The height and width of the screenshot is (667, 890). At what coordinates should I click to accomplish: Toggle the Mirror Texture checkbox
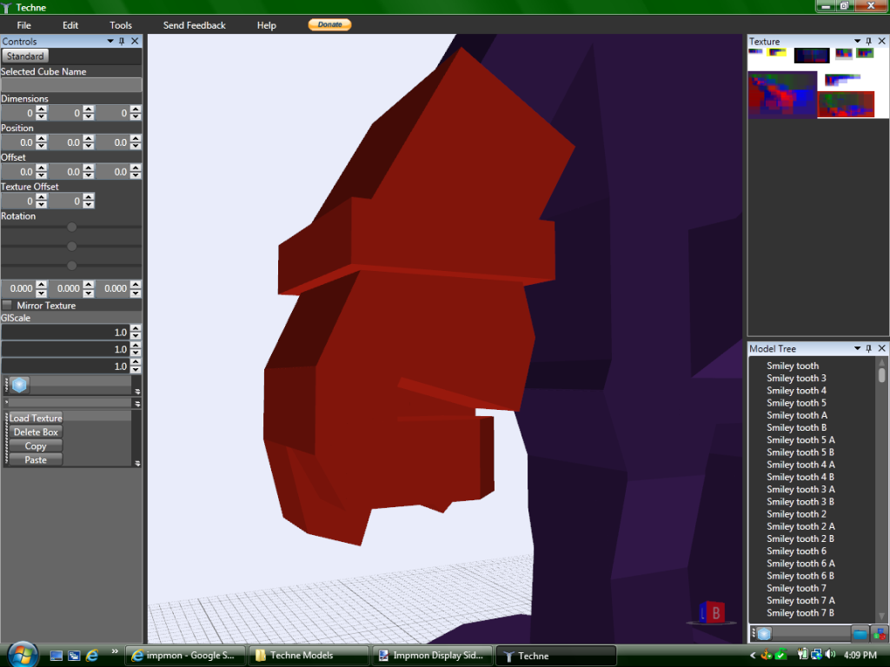7,305
